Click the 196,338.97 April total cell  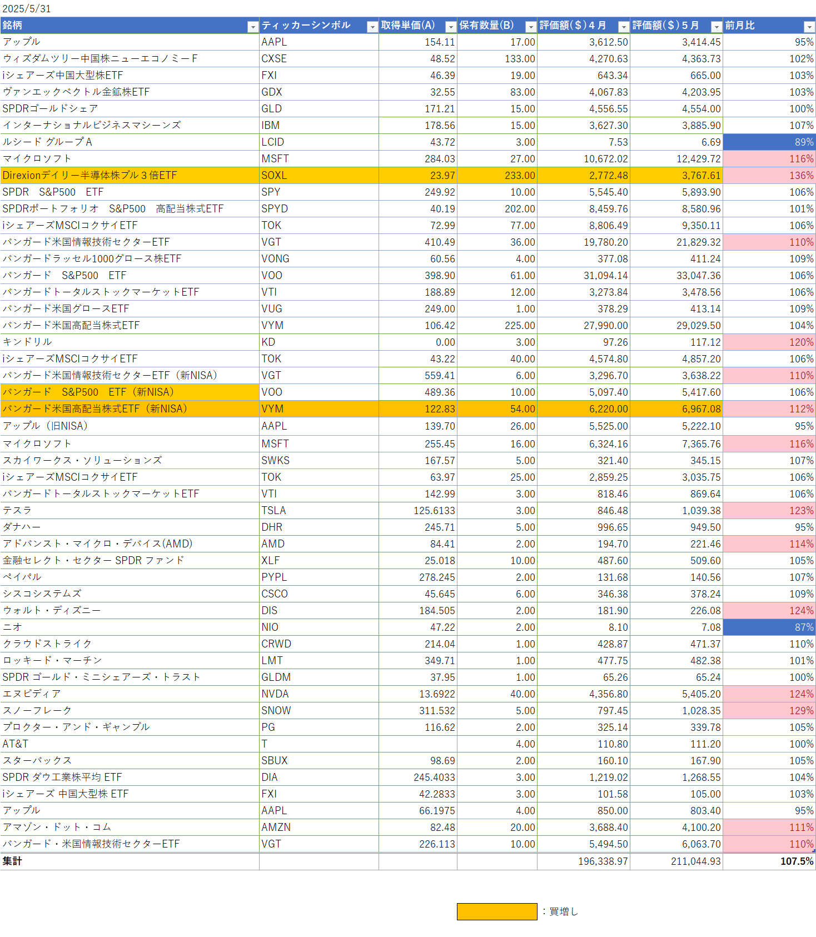(x=584, y=861)
